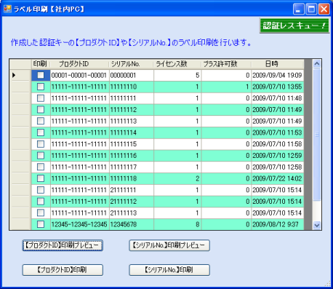Select date cell 2009/09/04 19:09
This screenshot has height=289, width=333.
pyautogui.click(x=278, y=75)
